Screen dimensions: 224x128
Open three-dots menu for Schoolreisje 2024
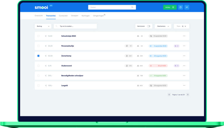click(x=184, y=36)
